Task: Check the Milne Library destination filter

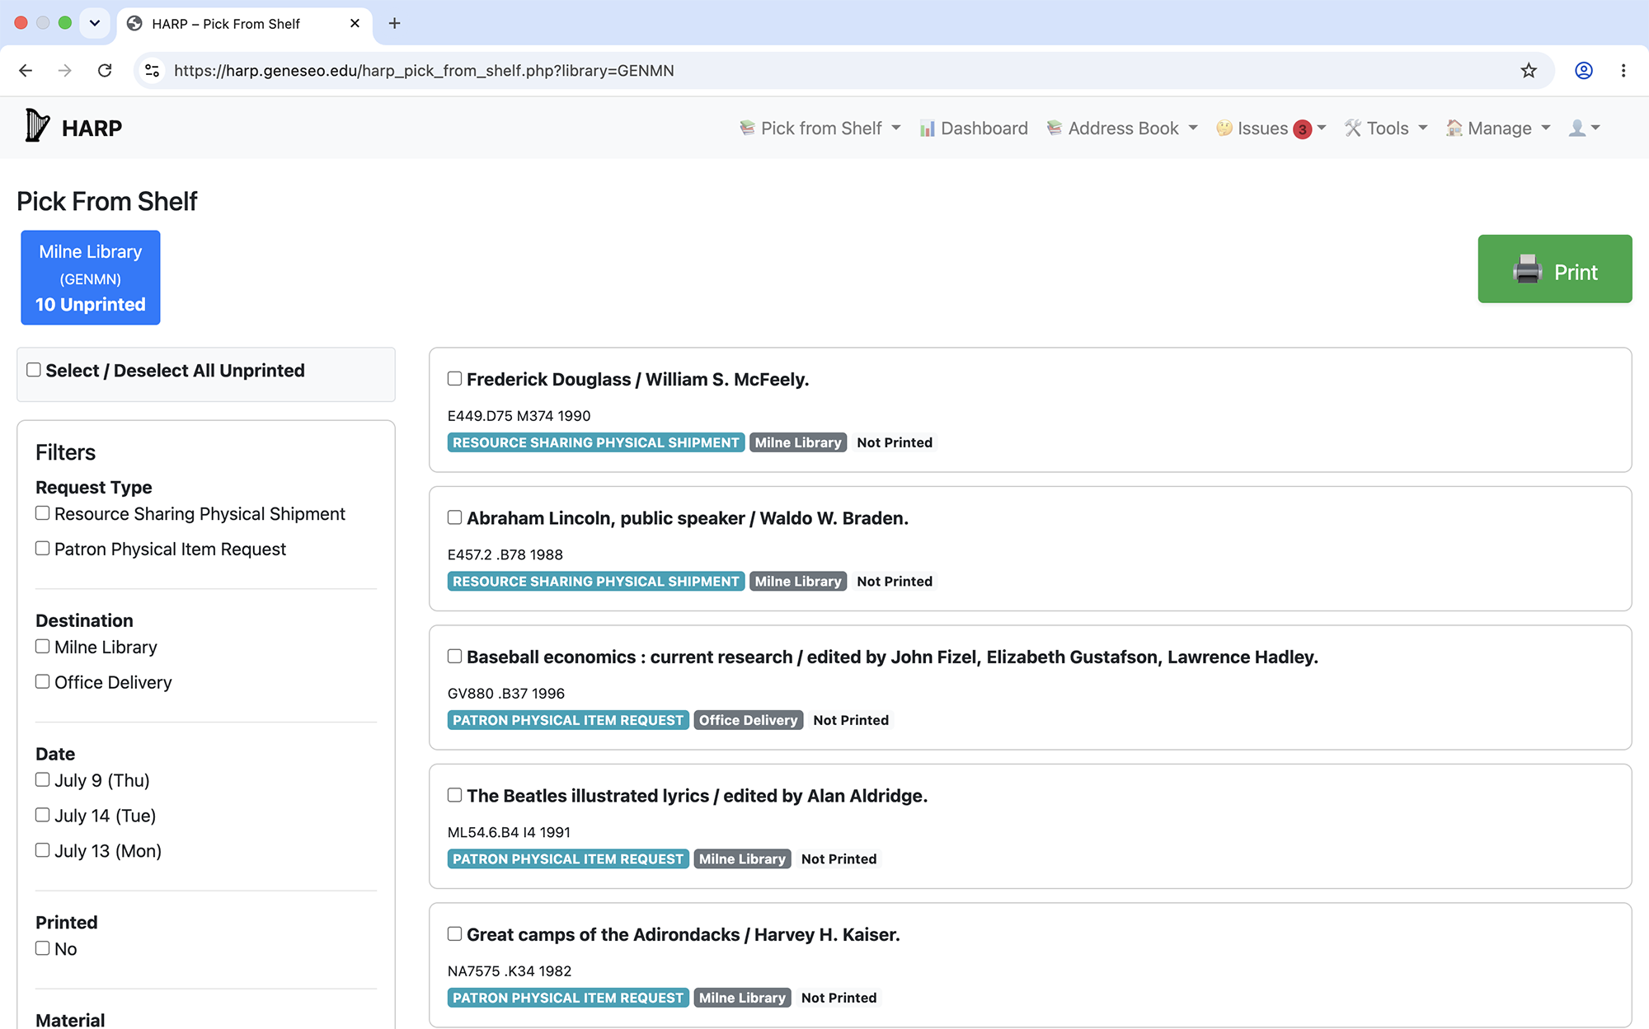Action: tap(43, 647)
